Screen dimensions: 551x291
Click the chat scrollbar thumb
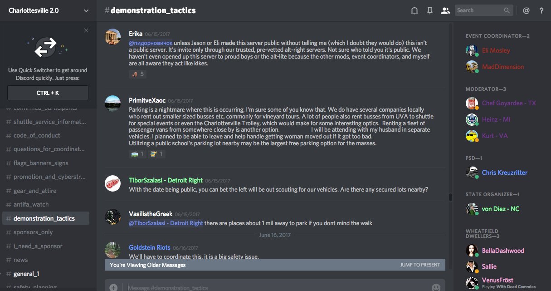click(450, 197)
